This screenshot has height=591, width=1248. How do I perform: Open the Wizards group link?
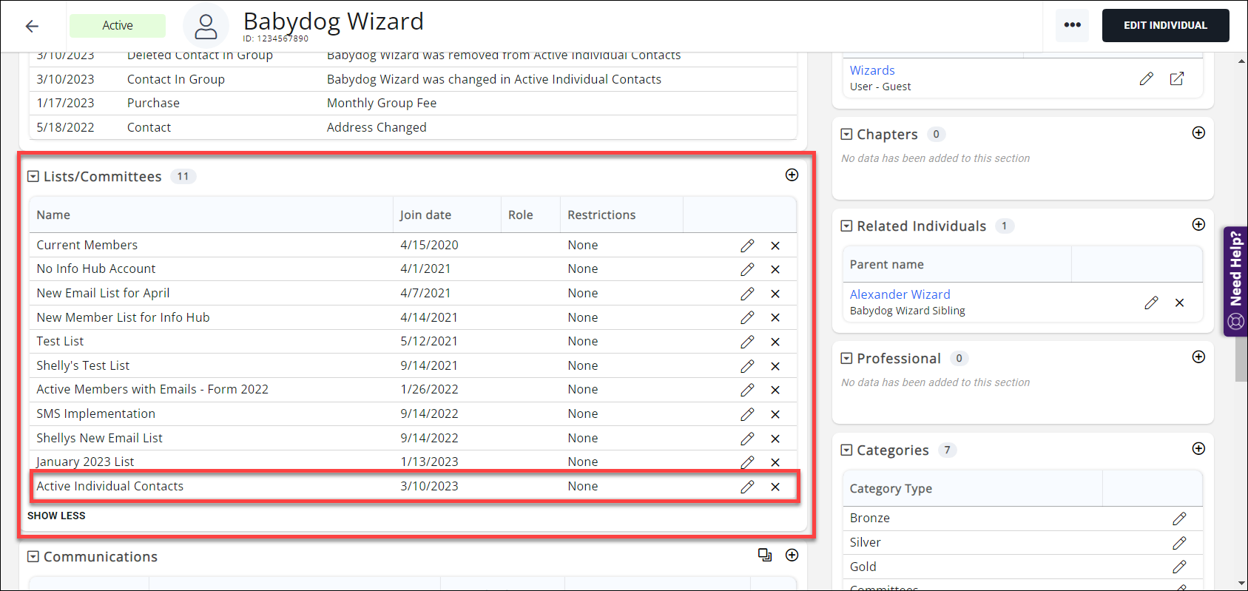872,70
